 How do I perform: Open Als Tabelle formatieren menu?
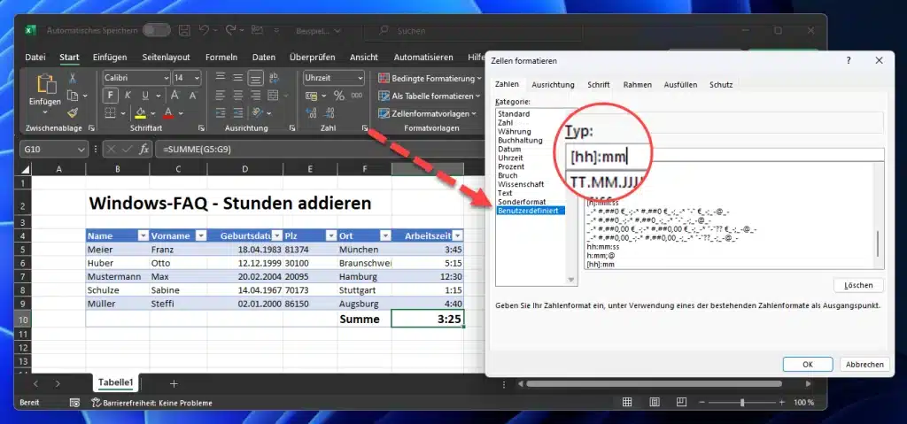point(430,96)
